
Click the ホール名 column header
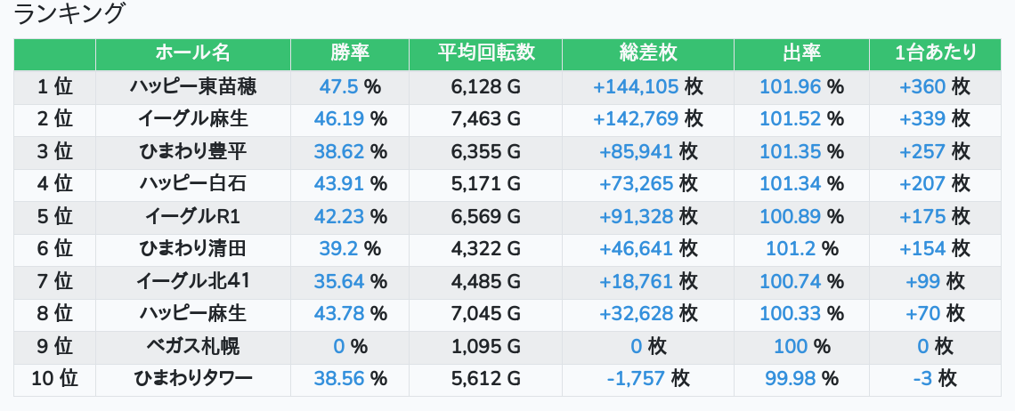tap(192, 53)
